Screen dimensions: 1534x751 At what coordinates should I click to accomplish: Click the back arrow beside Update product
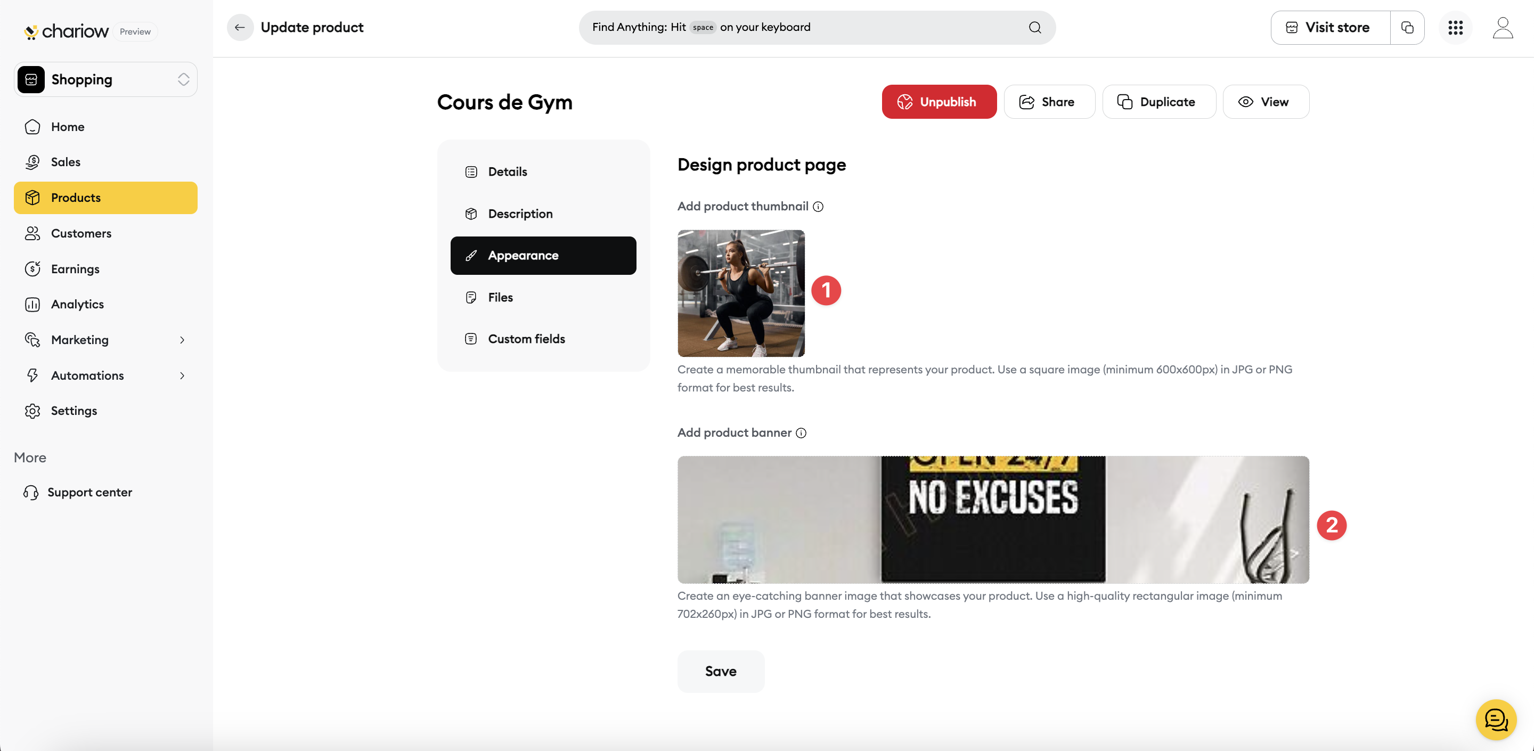(x=240, y=27)
